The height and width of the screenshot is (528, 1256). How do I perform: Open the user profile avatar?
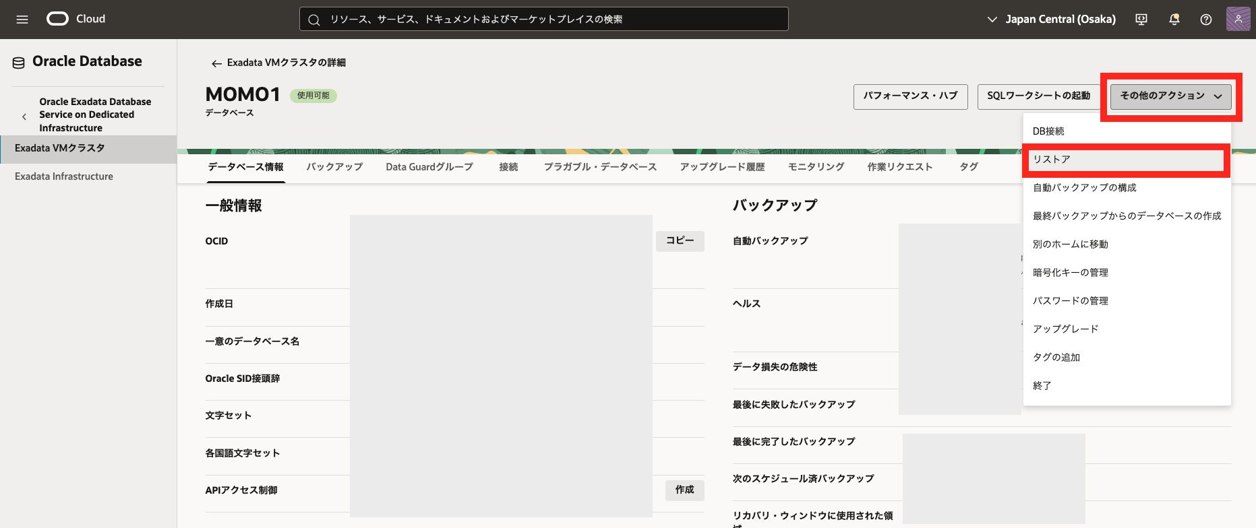point(1238,20)
